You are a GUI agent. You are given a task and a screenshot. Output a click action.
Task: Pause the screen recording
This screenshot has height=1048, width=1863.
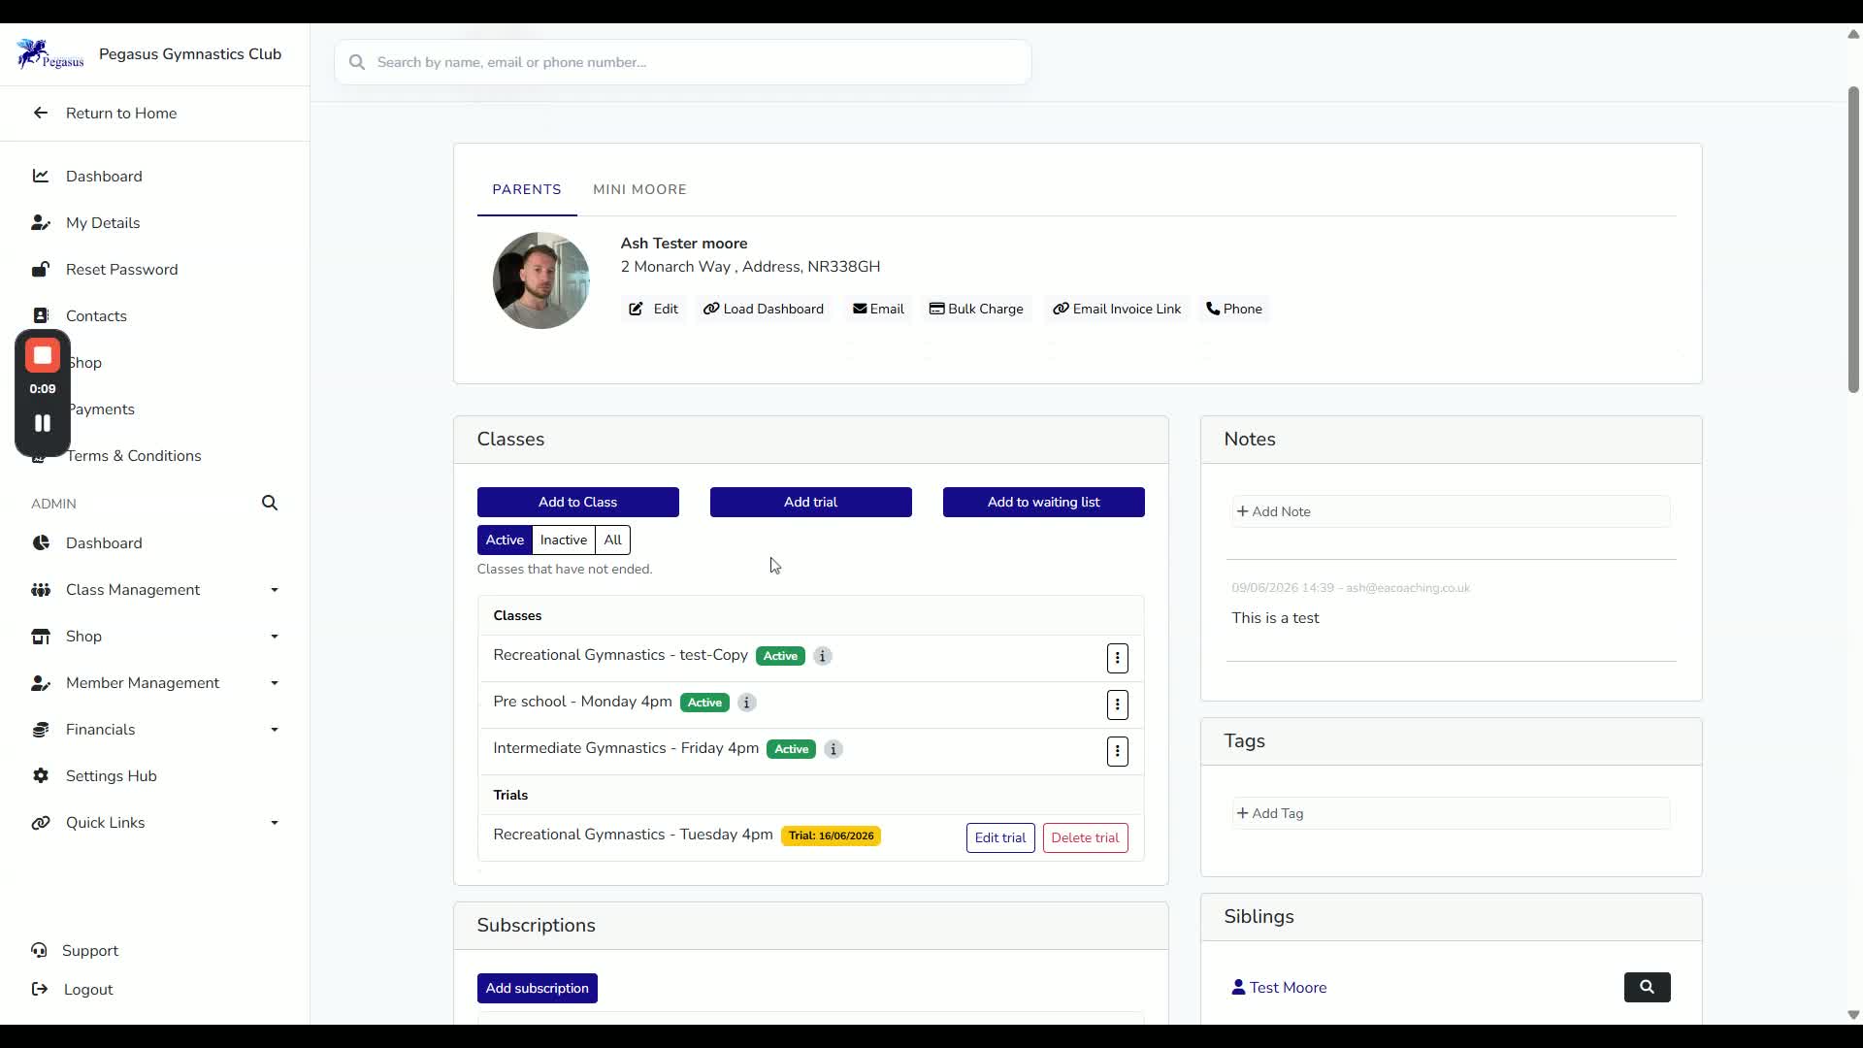click(x=43, y=423)
